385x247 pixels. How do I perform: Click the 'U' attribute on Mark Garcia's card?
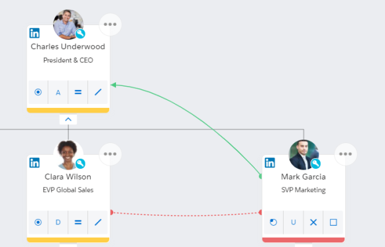[x=294, y=222]
